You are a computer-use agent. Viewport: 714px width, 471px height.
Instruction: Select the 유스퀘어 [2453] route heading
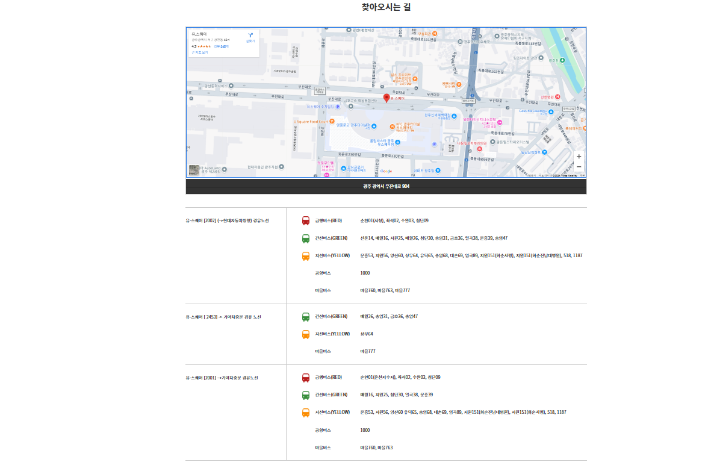coord(223,317)
